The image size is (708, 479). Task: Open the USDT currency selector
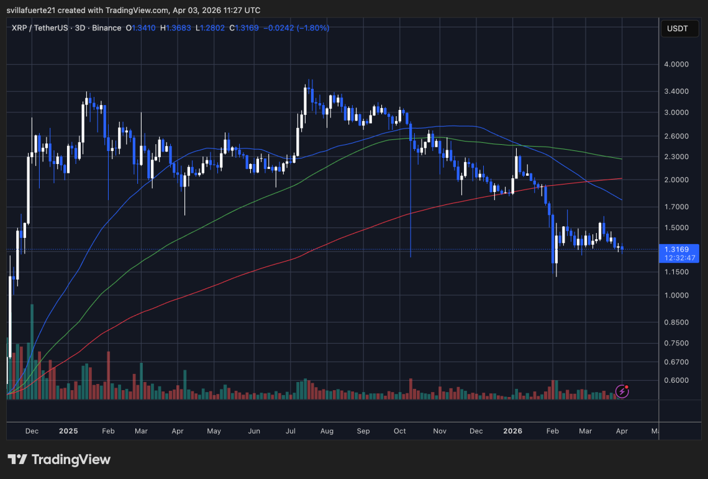(678, 29)
